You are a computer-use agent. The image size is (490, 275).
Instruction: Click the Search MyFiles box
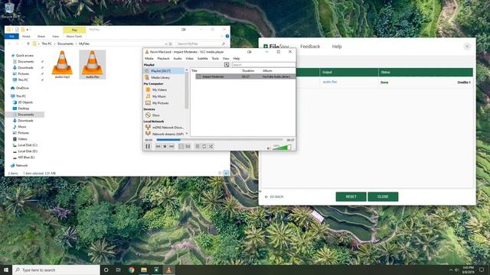point(201,44)
